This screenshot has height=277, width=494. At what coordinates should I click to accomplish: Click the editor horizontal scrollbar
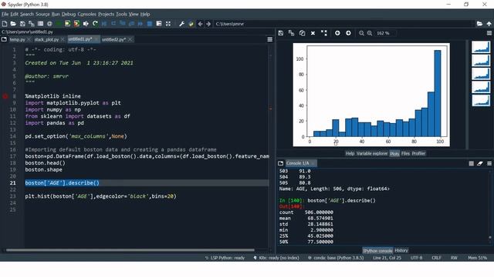(x=130, y=250)
